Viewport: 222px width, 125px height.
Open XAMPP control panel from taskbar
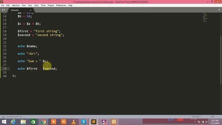(x=114, y=122)
